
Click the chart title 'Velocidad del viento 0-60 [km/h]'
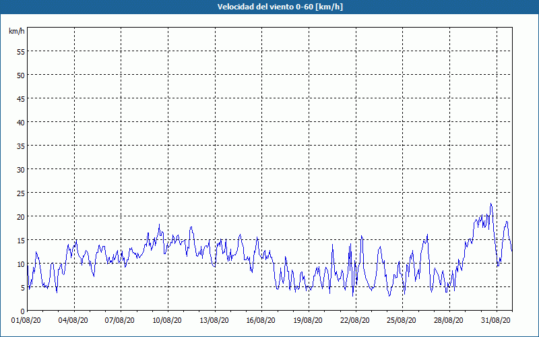280,7
